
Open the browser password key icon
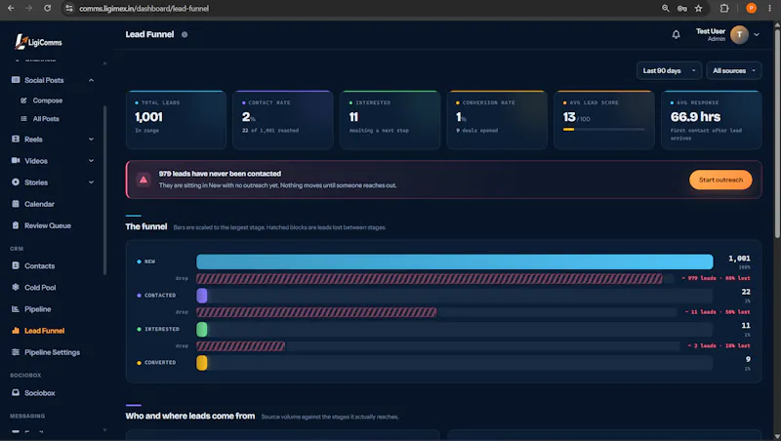(x=681, y=8)
